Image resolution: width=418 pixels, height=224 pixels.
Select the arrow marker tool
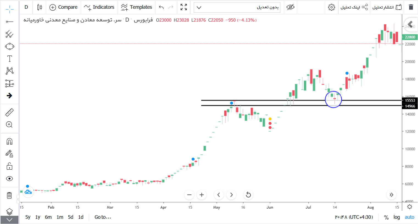[9, 96]
